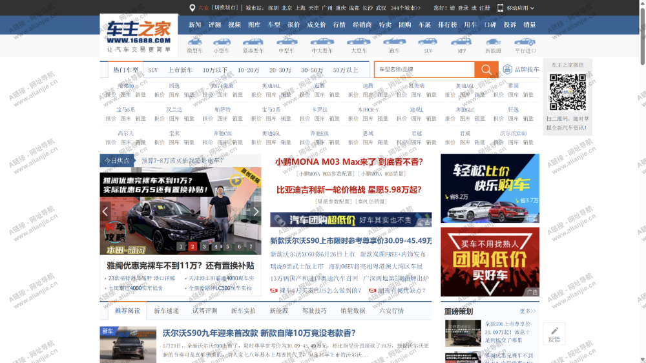Open article 沃尔沃S90九年迎来首改款

pos(259,333)
